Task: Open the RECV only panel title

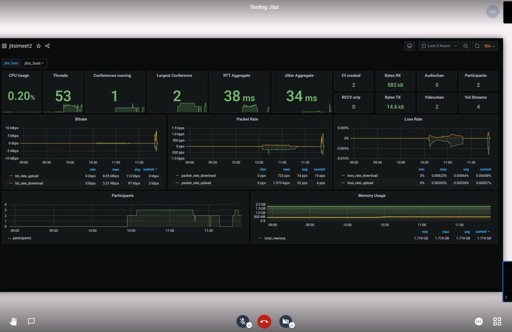Action: [351, 97]
